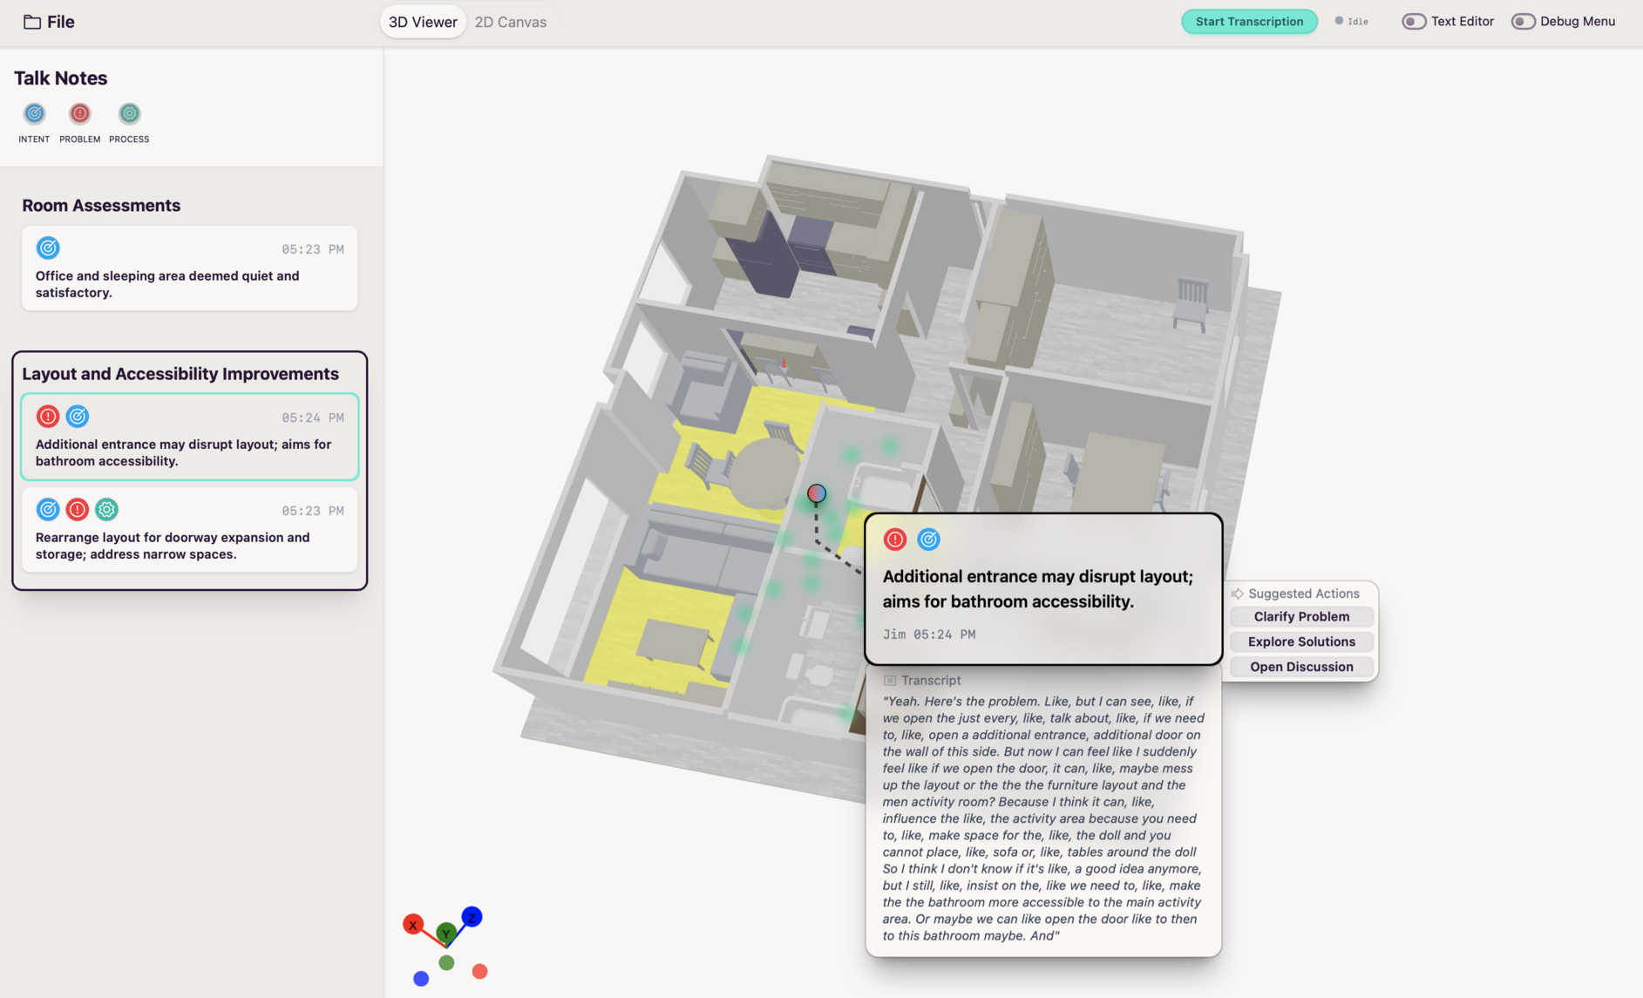Collapse the Transcript section header
This screenshot has height=998, width=1643.
(930, 681)
